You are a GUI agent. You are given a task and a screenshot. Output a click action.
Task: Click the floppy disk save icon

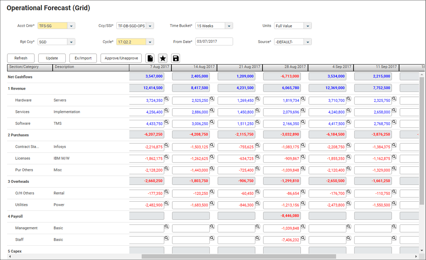pyautogui.click(x=175, y=58)
